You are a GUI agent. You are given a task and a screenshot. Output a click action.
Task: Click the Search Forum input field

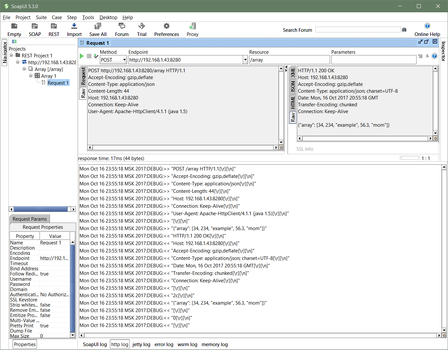pyautogui.click(x=358, y=30)
